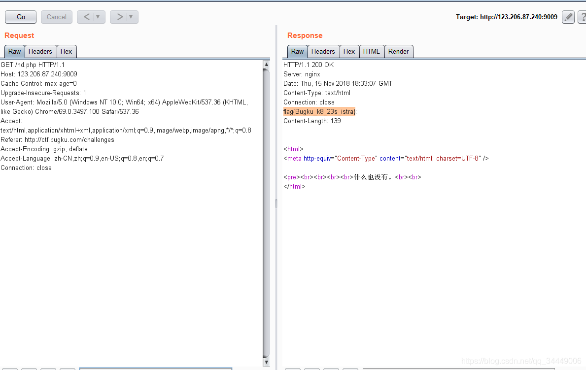Screen dimensions: 586x370
Task: Open the Response Render tab
Action: [398, 52]
